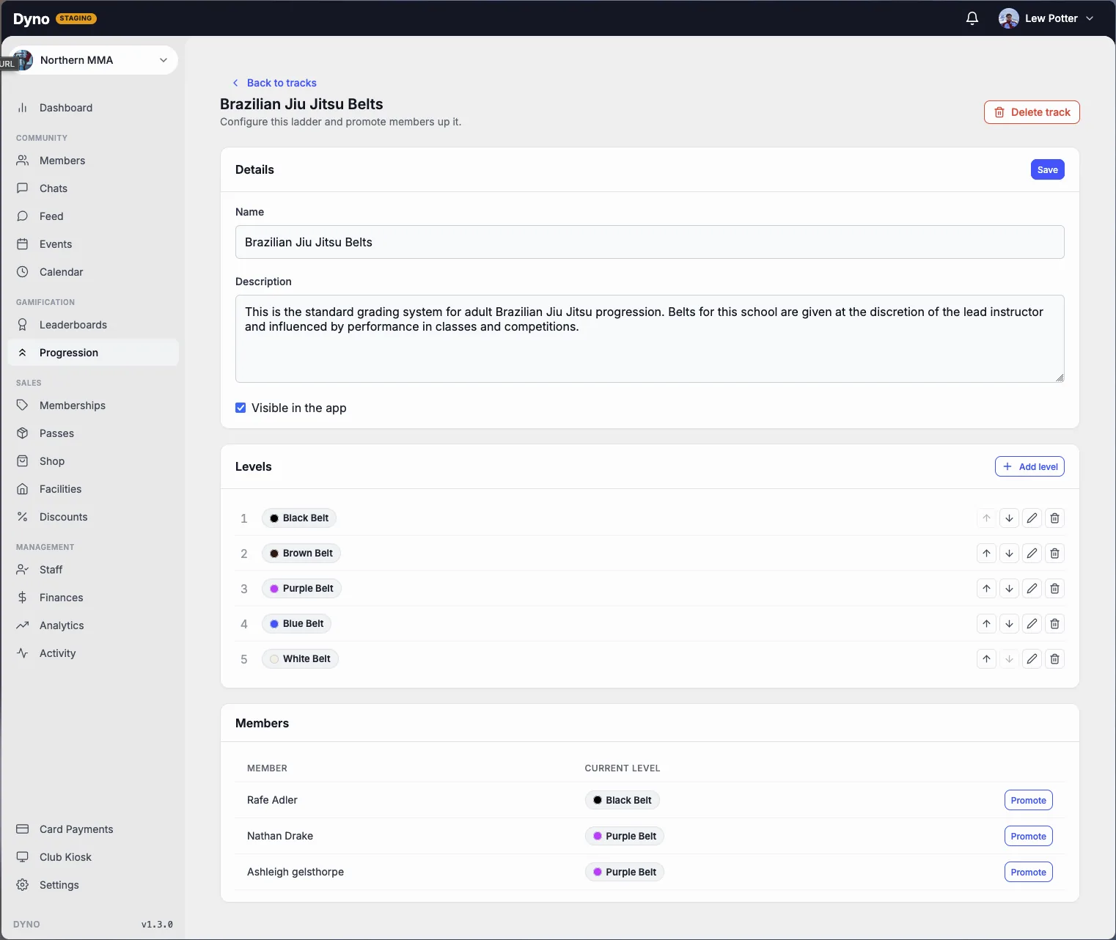Screen dimensions: 1116x940
Task: Click Nathan Drake's Purple Belt badge
Action: click(x=625, y=837)
